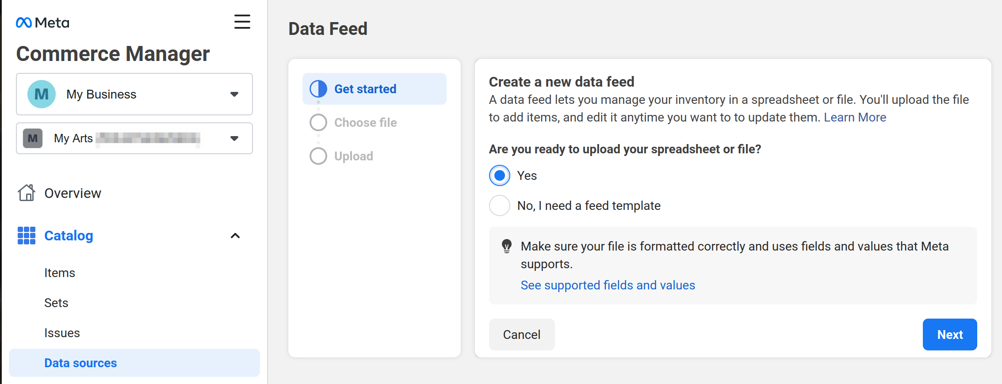
Task: Click 'Make sure your file is formatted' tip text
Action: [x=734, y=255]
